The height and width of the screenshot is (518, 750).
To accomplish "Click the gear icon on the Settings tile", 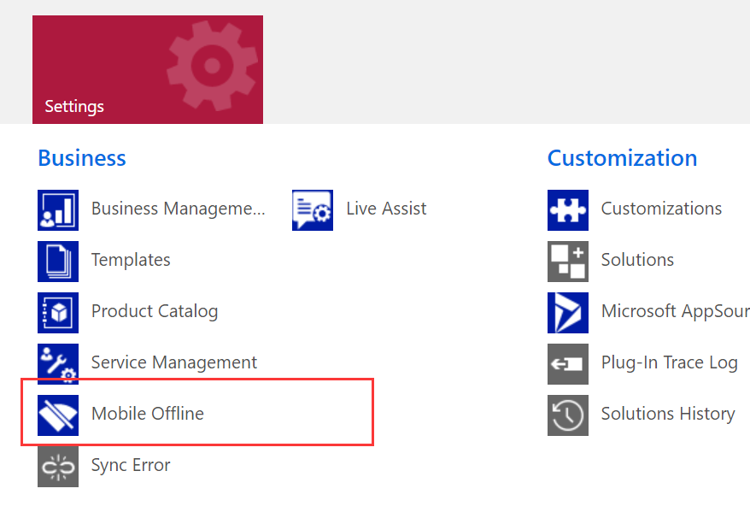I will pos(212,66).
